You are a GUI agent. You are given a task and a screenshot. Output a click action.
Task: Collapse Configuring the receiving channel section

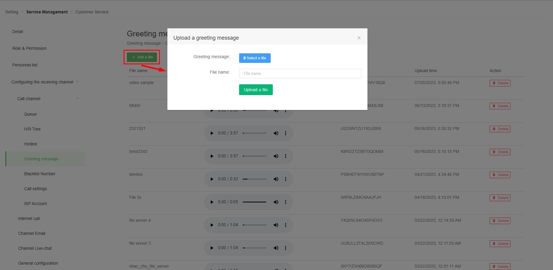(x=77, y=82)
